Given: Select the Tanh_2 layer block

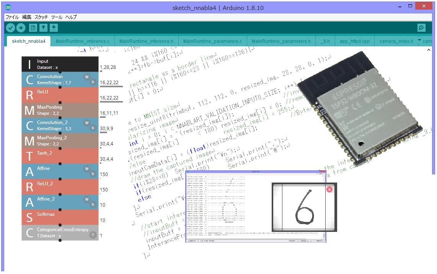Looking at the screenshot, I should click(60, 156).
